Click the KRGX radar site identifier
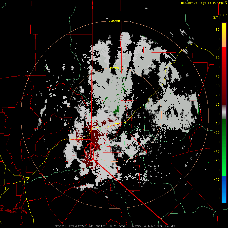The width and height of the screenshot is (228, 228). point(137,226)
